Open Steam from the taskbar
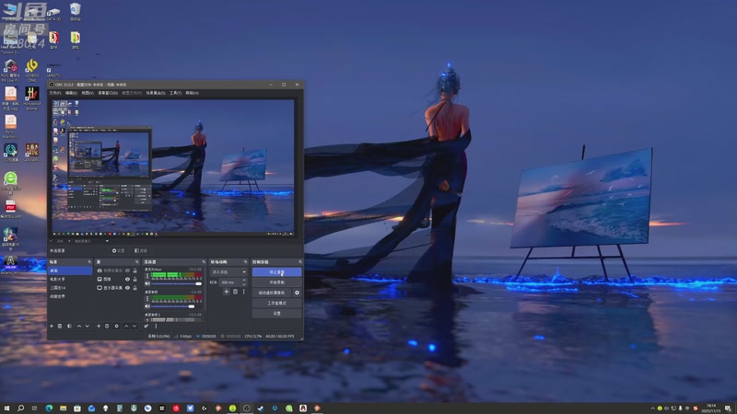The height and width of the screenshot is (414, 737). pyautogui.click(x=261, y=408)
